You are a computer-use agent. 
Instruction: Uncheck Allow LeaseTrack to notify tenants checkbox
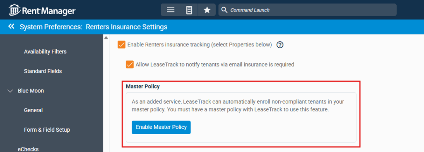pyautogui.click(x=130, y=65)
